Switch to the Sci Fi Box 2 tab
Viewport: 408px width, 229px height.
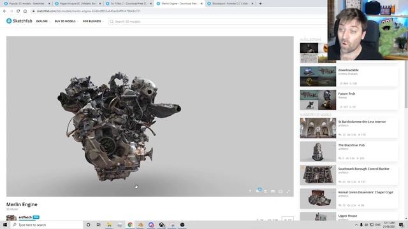(129, 4)
